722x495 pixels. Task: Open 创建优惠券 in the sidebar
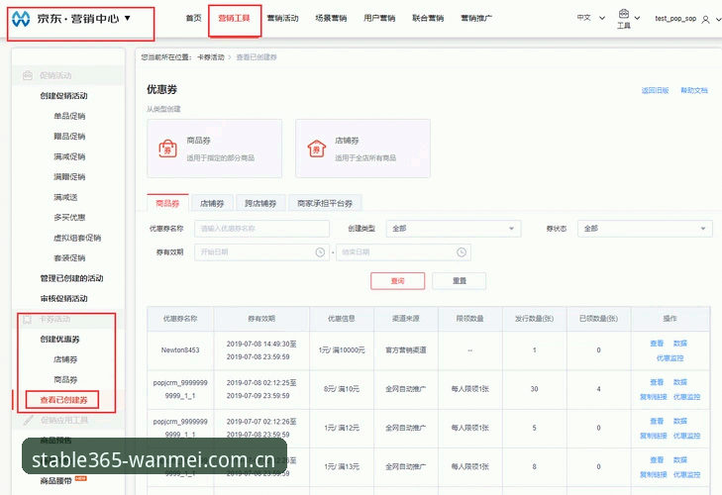pos(59,339)
